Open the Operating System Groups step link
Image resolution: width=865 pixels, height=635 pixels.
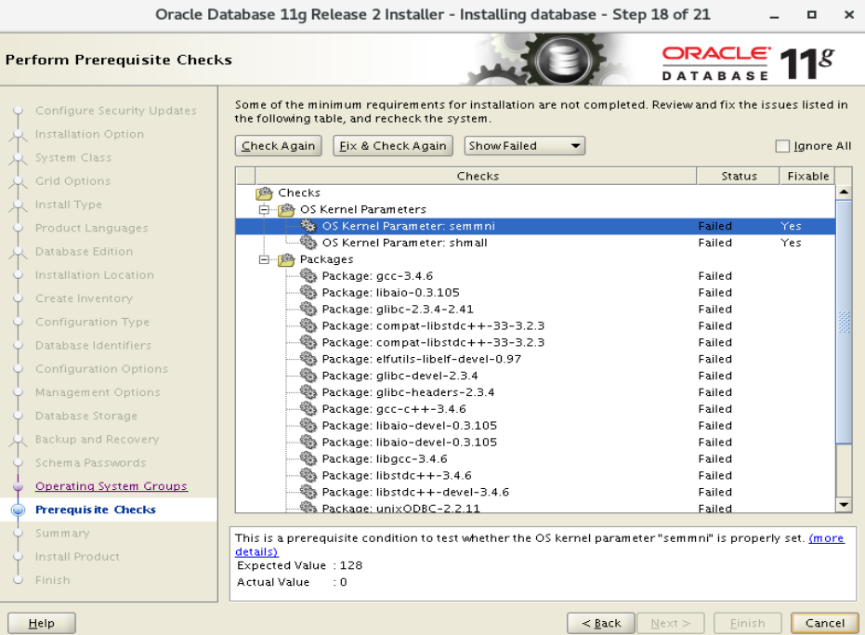point(111,486)
